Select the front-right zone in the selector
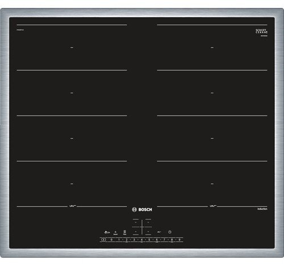The image size is (284, 264). [148, 232]
